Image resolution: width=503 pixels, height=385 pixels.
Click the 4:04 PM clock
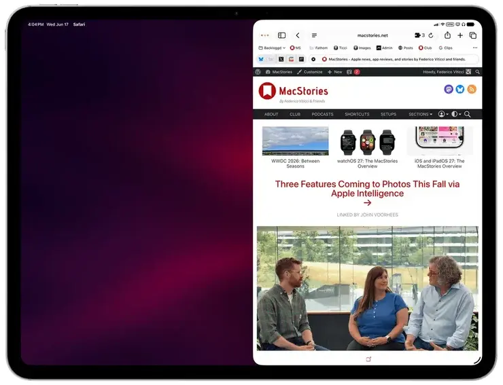35,24
